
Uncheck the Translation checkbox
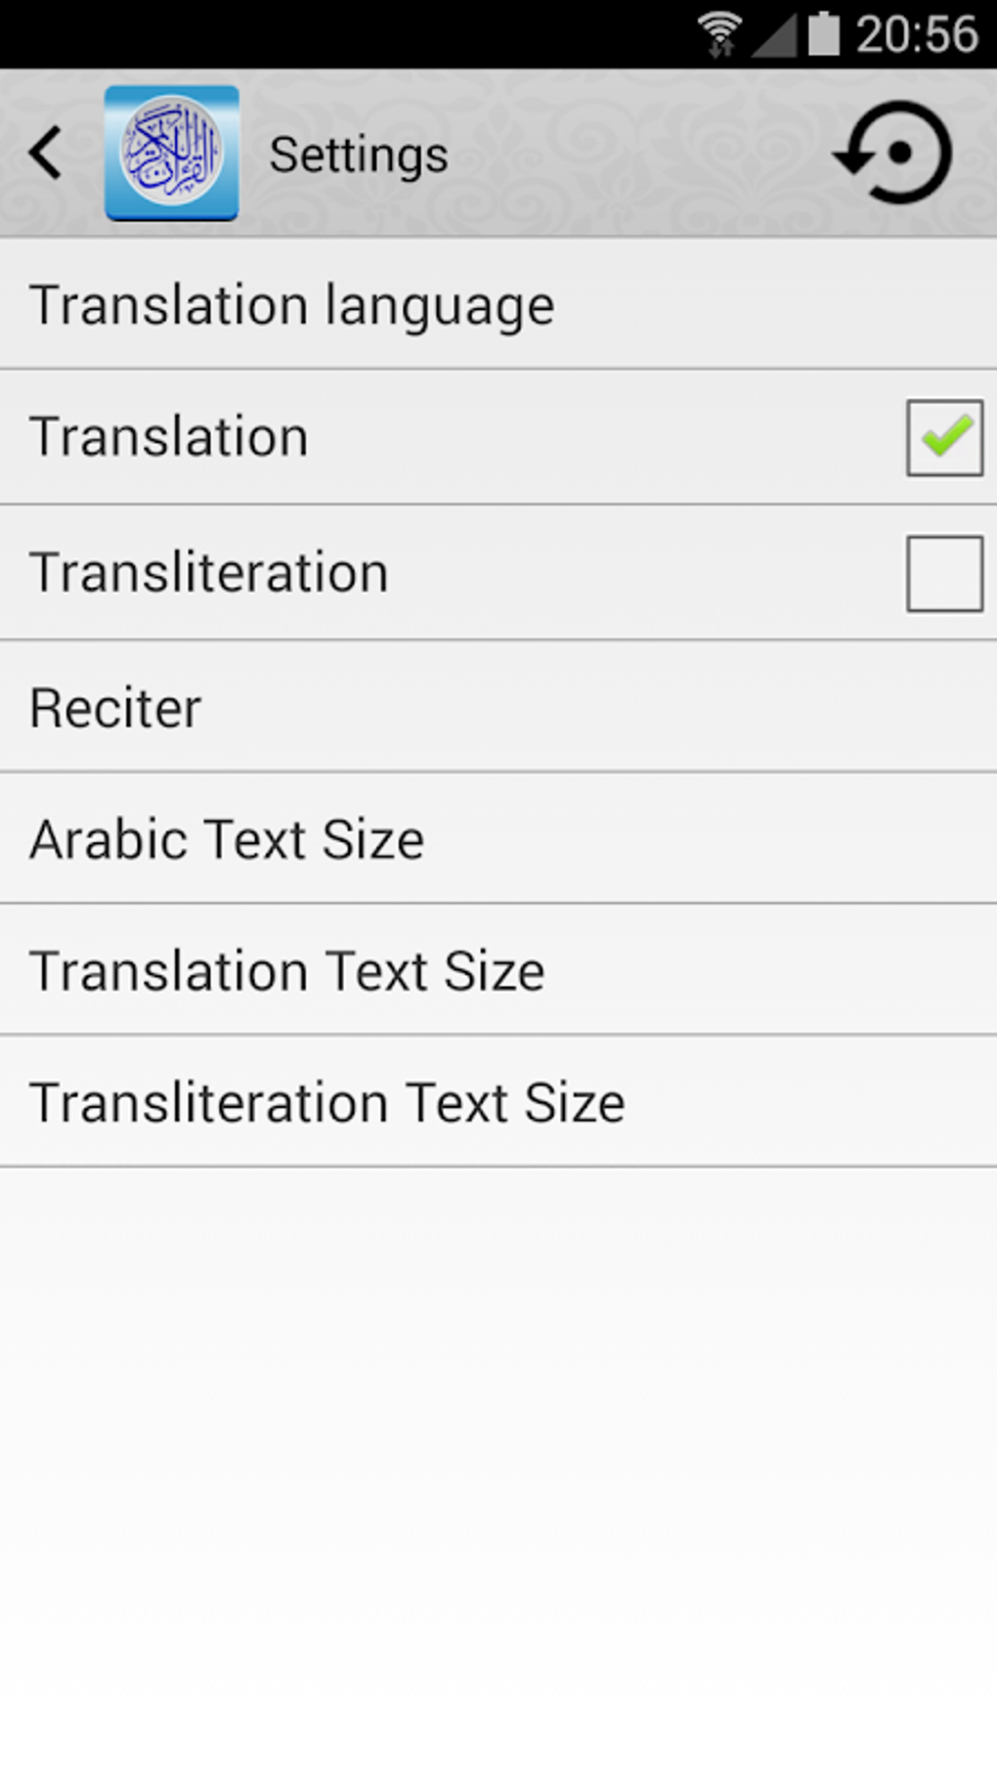pos(944,437)
